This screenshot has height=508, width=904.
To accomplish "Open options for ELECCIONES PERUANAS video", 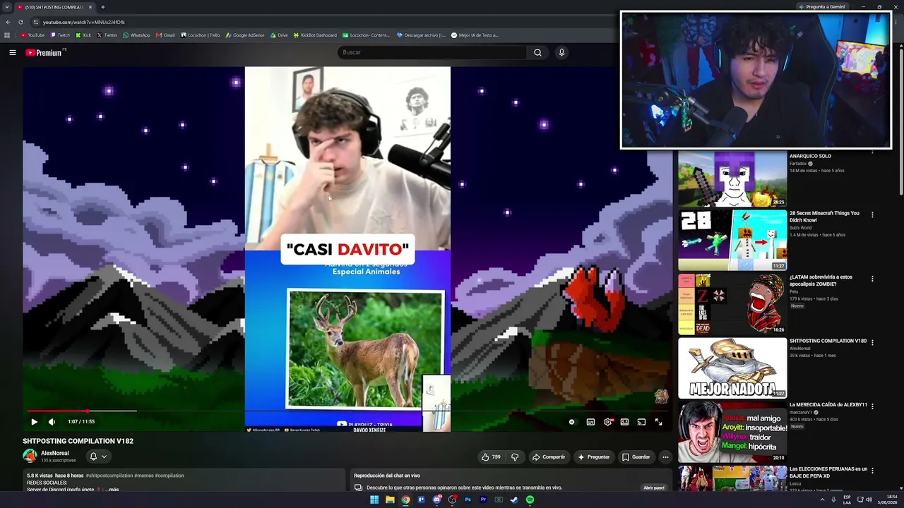I will pyautogui.click(x=872, y=471).
